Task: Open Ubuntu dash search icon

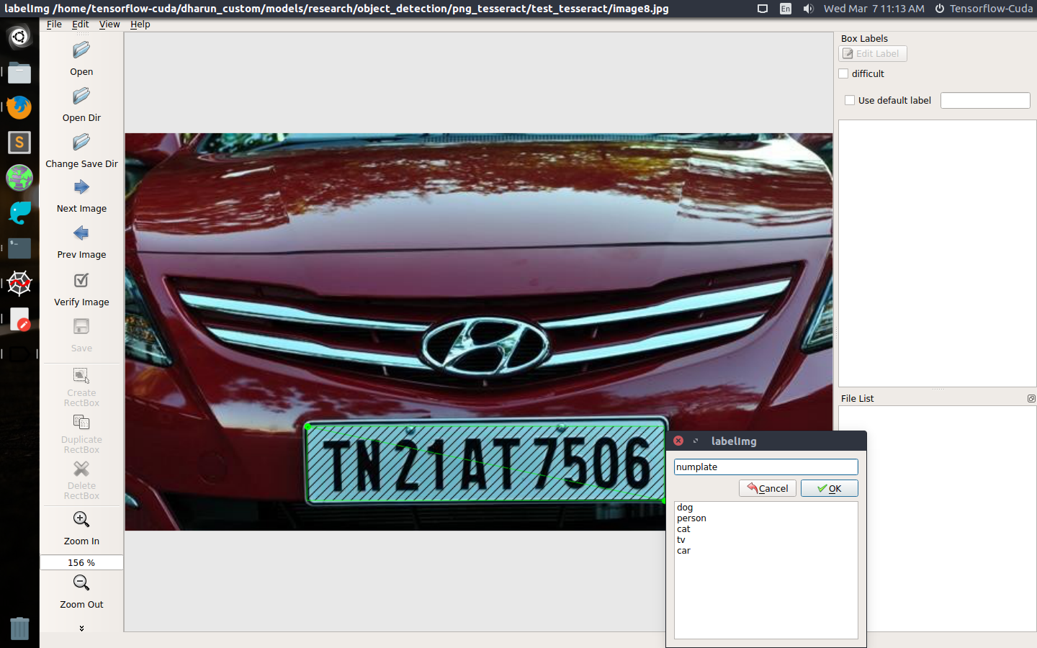Action: coord(19,37)
